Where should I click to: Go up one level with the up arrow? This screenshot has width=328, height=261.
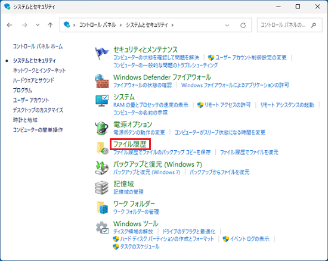tap(50, 25)
